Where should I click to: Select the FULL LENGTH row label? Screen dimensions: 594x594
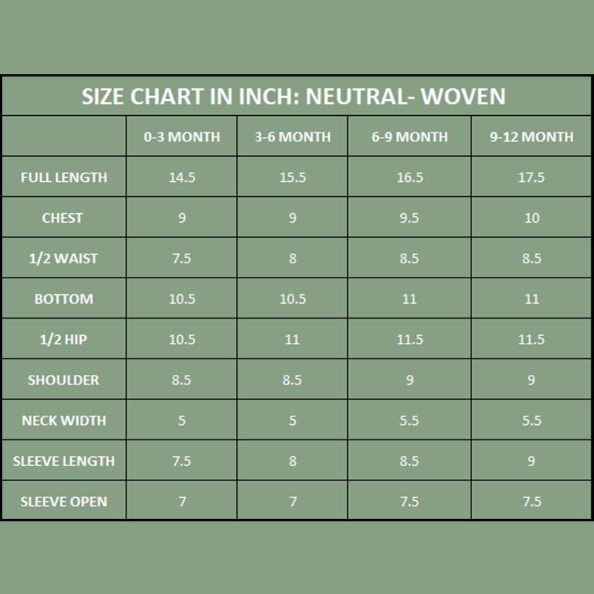(x=64, y=177)
